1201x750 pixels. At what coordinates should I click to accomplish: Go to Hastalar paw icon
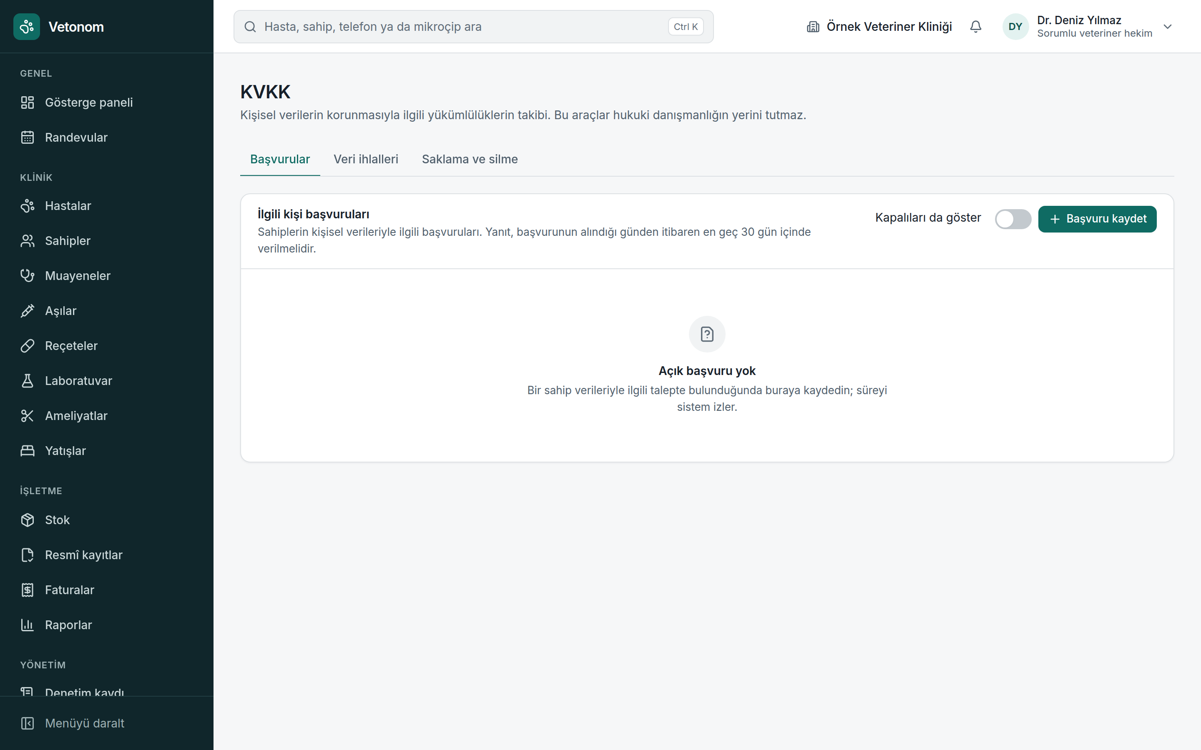click(x=27, y=206)
